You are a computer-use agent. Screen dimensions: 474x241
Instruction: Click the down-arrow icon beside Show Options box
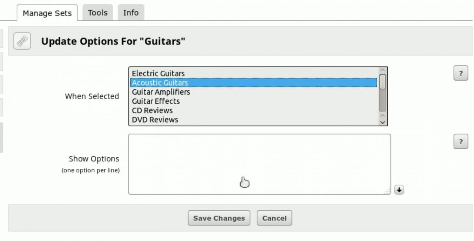399,190
